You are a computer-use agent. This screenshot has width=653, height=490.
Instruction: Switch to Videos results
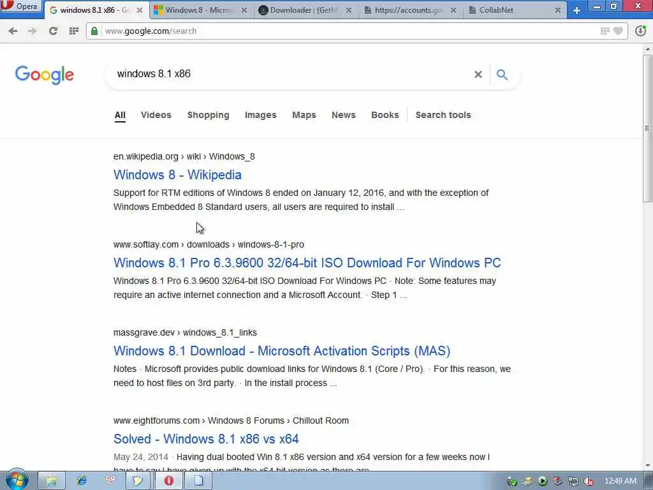pos(156,115)
